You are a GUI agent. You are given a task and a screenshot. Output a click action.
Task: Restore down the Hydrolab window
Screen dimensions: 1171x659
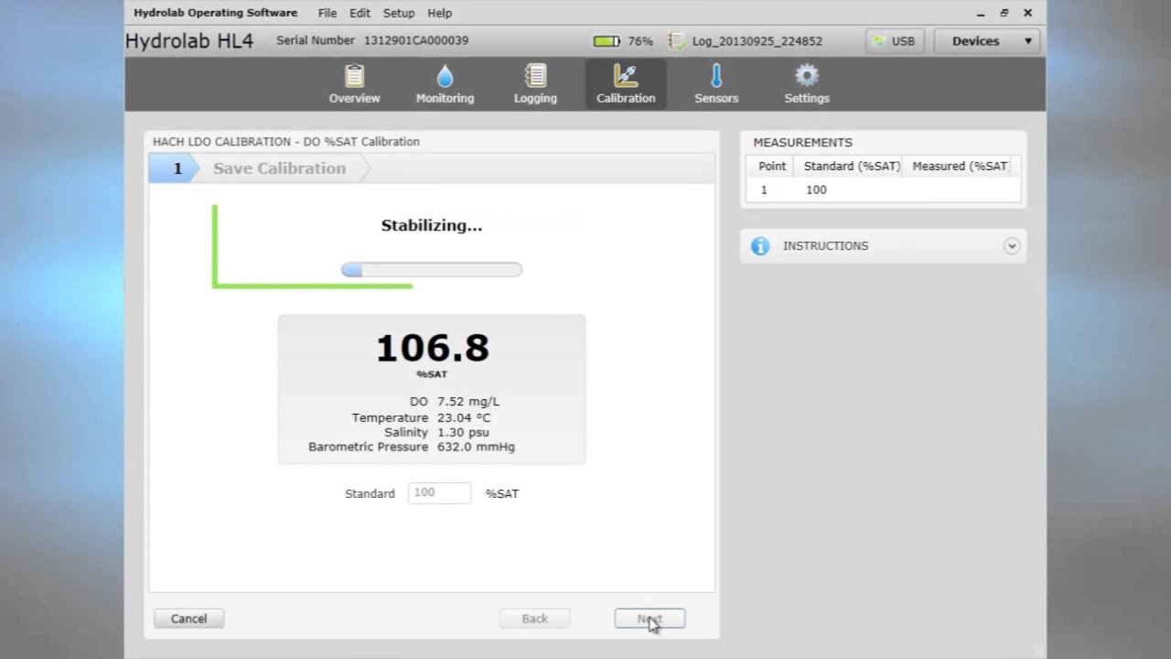tap(1004, 13)
